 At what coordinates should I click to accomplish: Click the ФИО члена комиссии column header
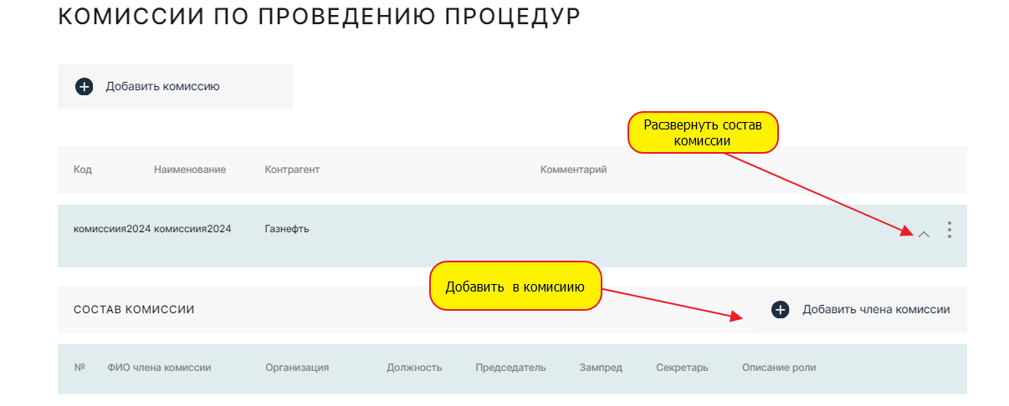159,368
